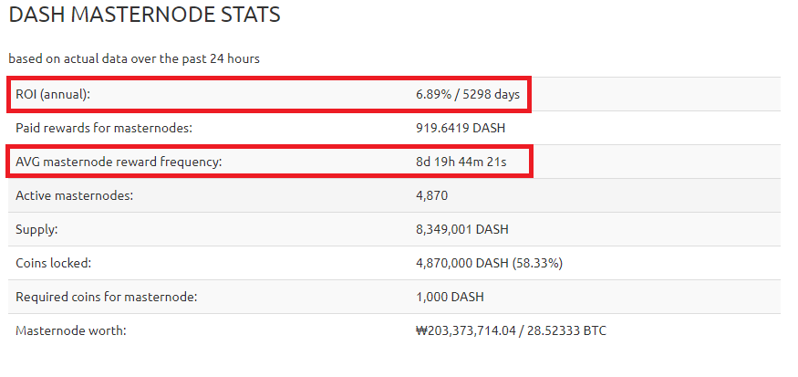
Task: Select 'Required coins for masternode' label
Action: click(x=107, y=297)
